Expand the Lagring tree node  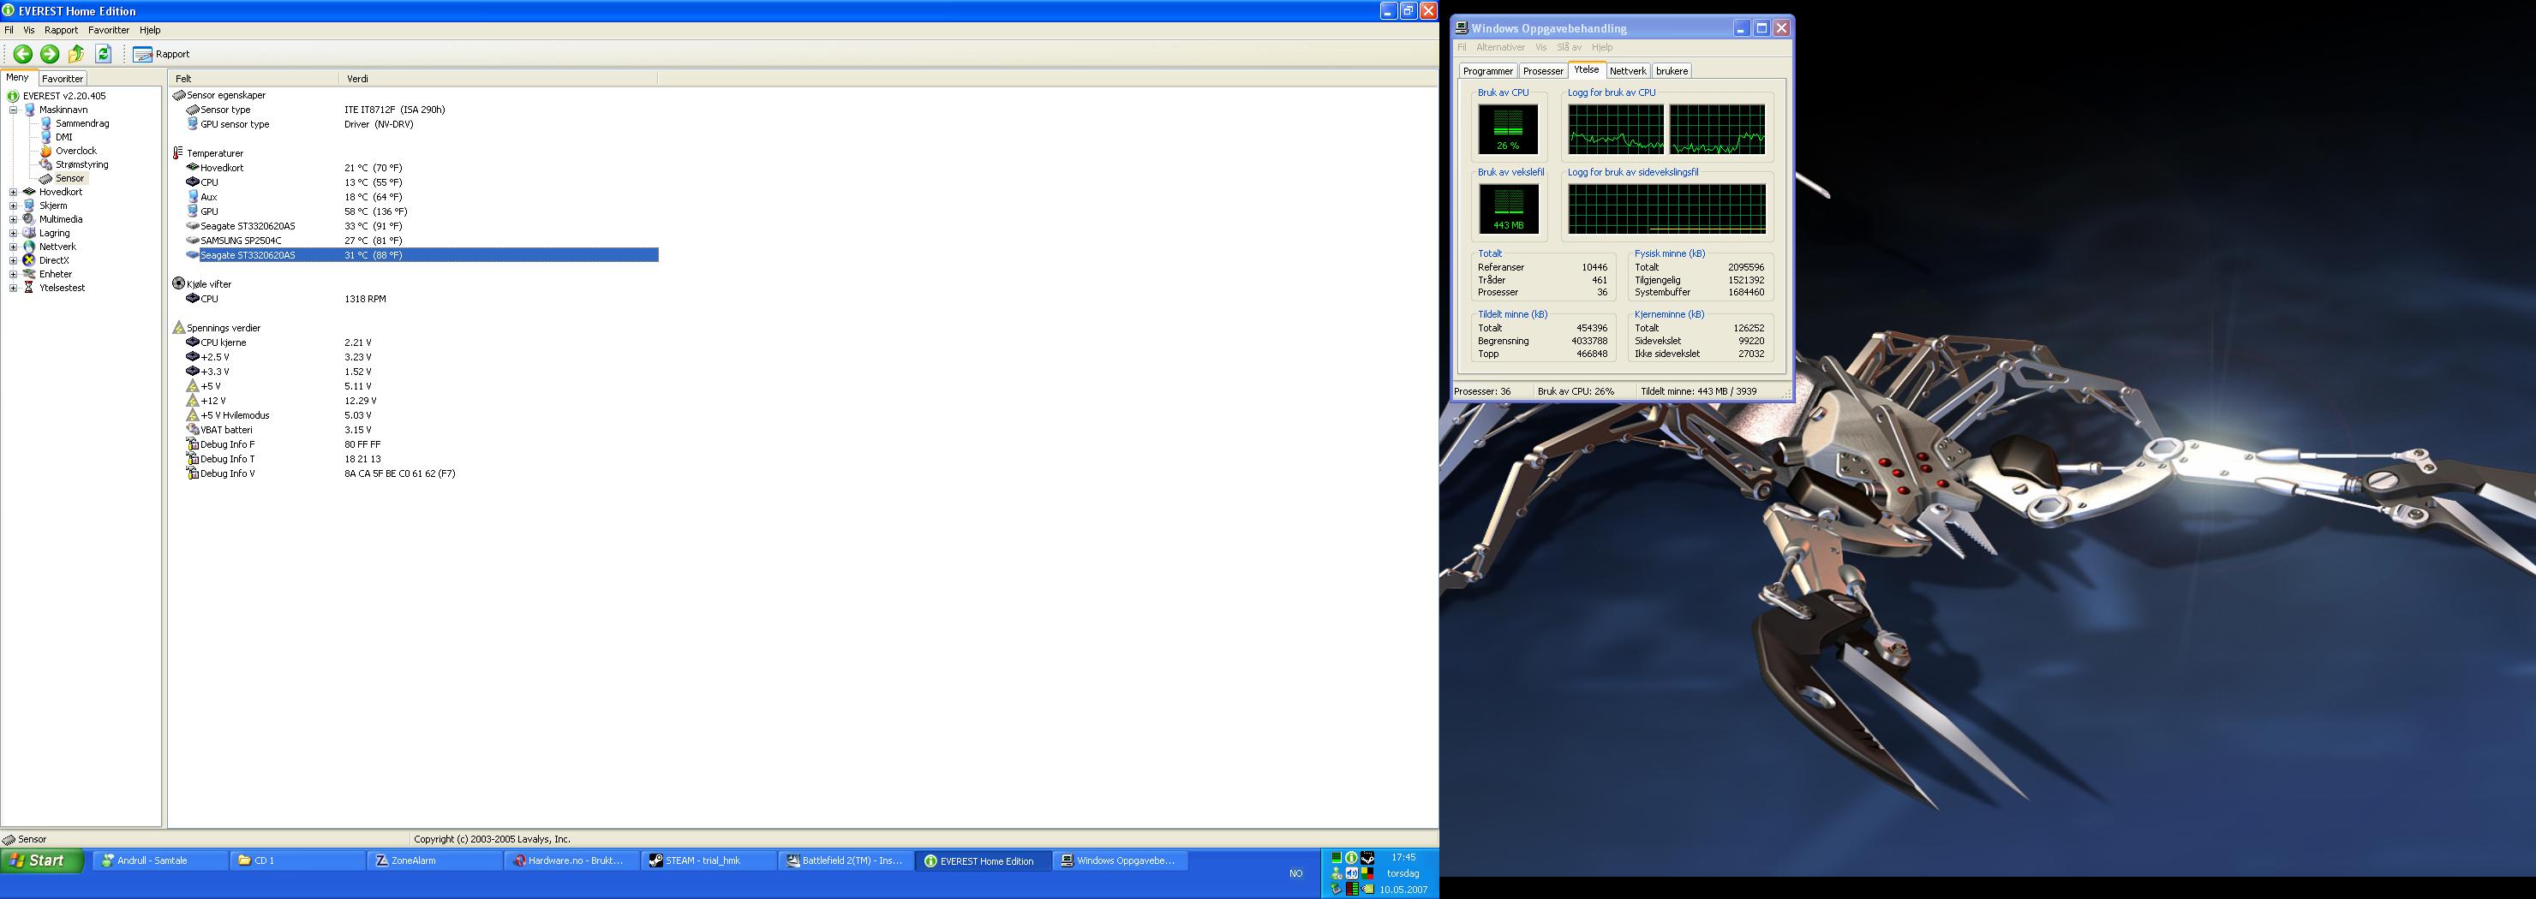(14, 233)
